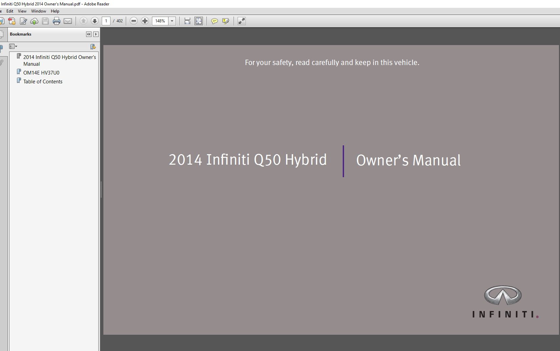This screenshot has width=560, height=351.
Task: Click the Save file icon
Action: click(45, 21)
